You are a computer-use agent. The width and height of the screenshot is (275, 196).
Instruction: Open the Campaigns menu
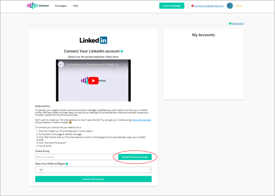61,6
